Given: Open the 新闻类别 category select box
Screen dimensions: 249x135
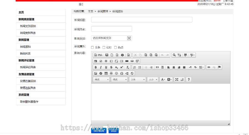Looking at the screenshot, I should coord(111,38).
